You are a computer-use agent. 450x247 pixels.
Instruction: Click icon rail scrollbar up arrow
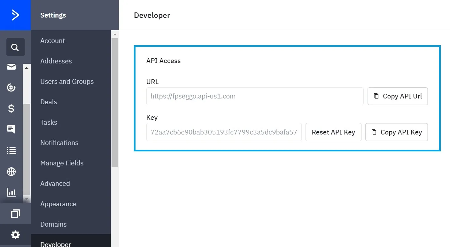click(27, 68)
